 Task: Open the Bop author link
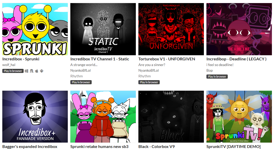pos(210,70)
